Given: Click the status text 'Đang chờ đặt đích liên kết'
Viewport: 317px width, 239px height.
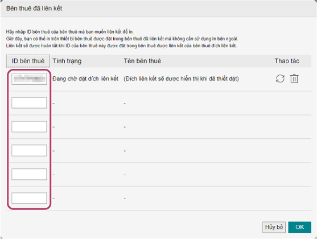Looking at the screenshot, I should [x=85, y=79].
